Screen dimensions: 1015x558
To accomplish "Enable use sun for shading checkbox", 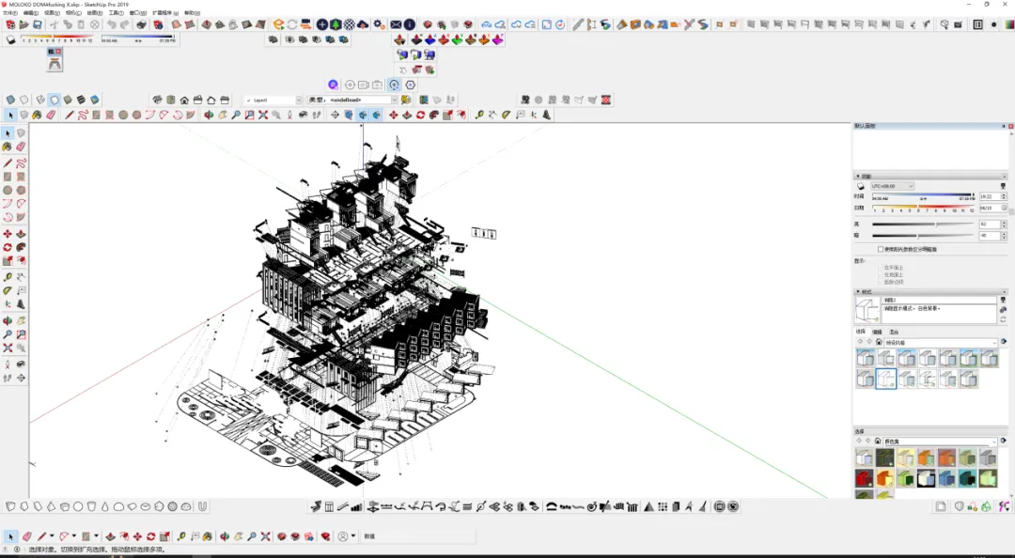I will coord(881,249).
